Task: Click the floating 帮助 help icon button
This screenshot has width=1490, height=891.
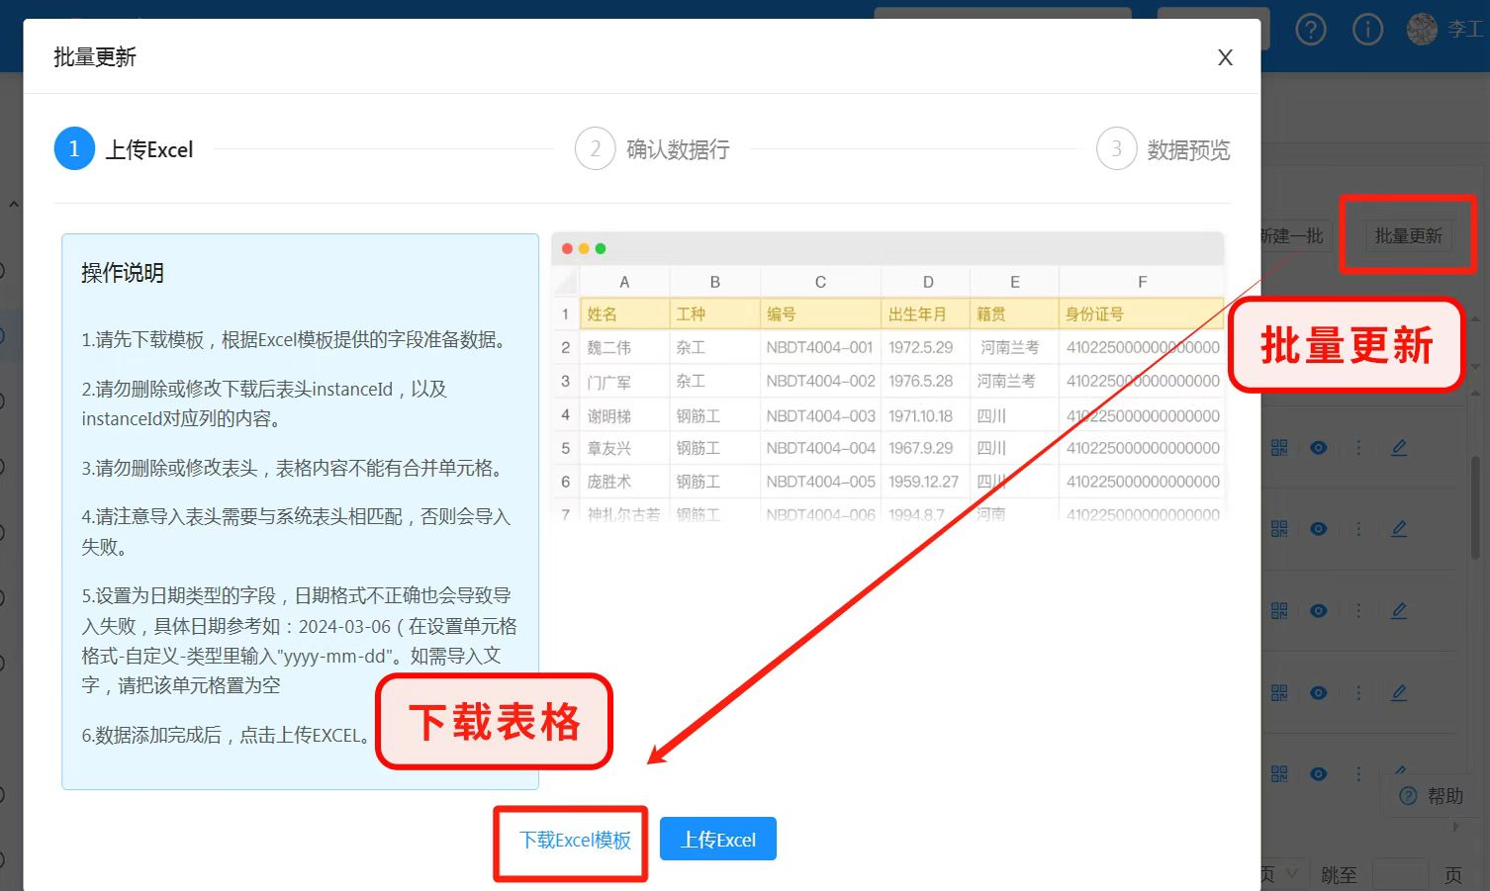Action: coord(1428,796)
